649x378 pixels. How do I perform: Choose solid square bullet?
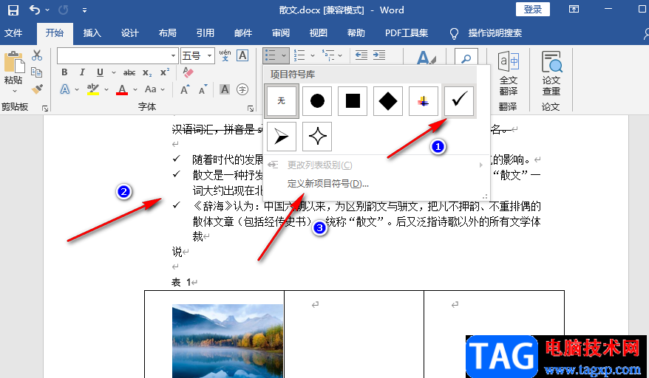353,101
